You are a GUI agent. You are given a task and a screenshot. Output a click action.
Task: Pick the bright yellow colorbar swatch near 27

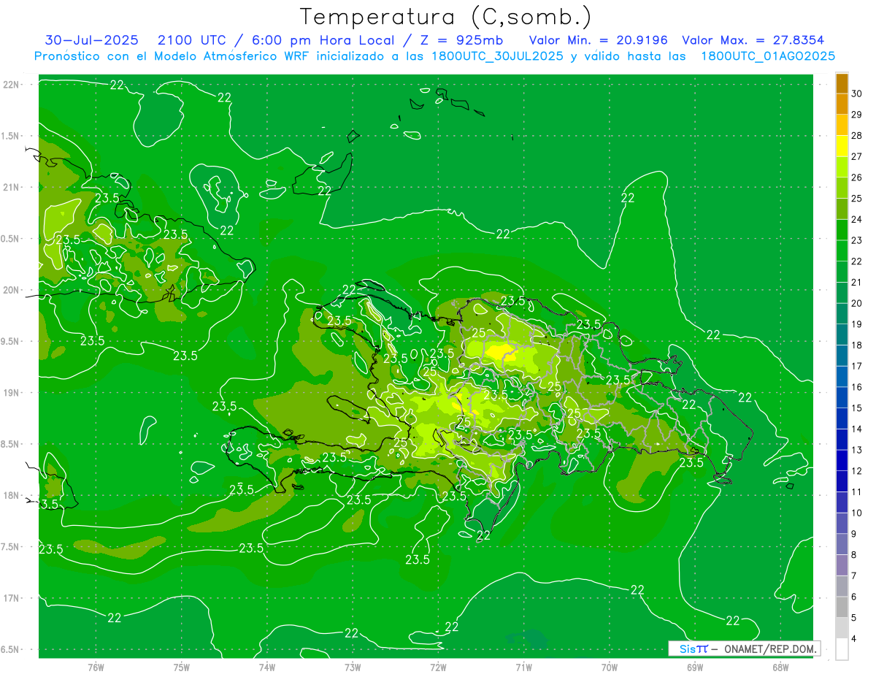pos(842,145)
